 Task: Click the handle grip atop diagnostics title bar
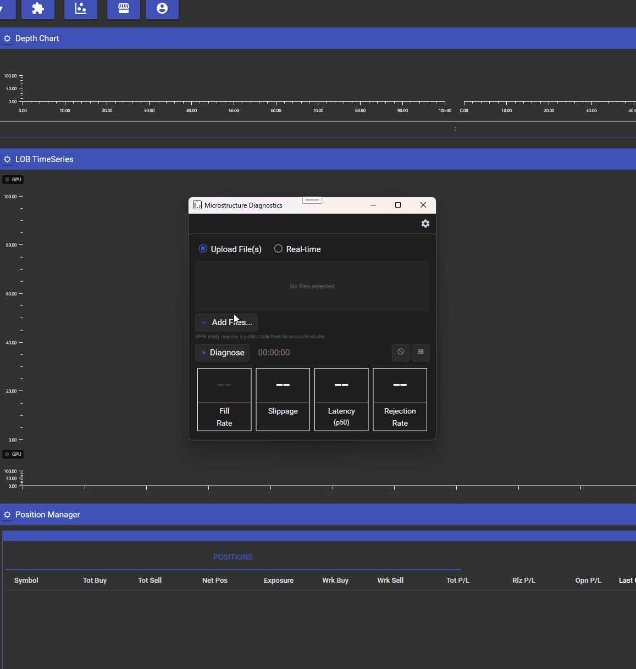tap(312, 200)
